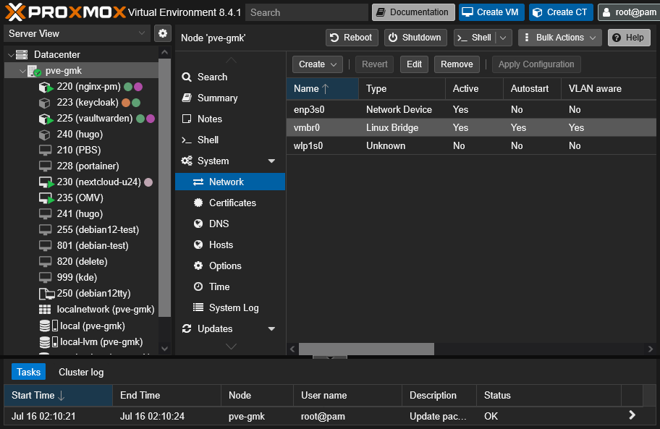
Task: Click running VM icon for 235 (OMV)
Action: [46, 198]
